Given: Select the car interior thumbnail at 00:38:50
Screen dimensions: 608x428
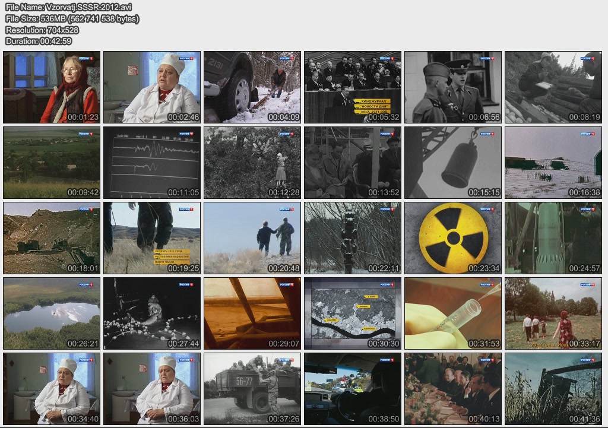Looking at the screenshot, I should click(x=353, y=389).
